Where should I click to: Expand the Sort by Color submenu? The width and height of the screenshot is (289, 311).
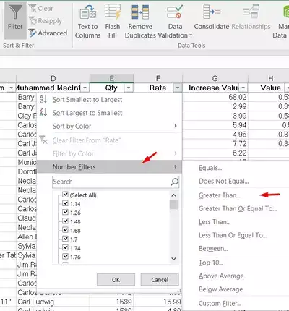[x=109, y=126]
